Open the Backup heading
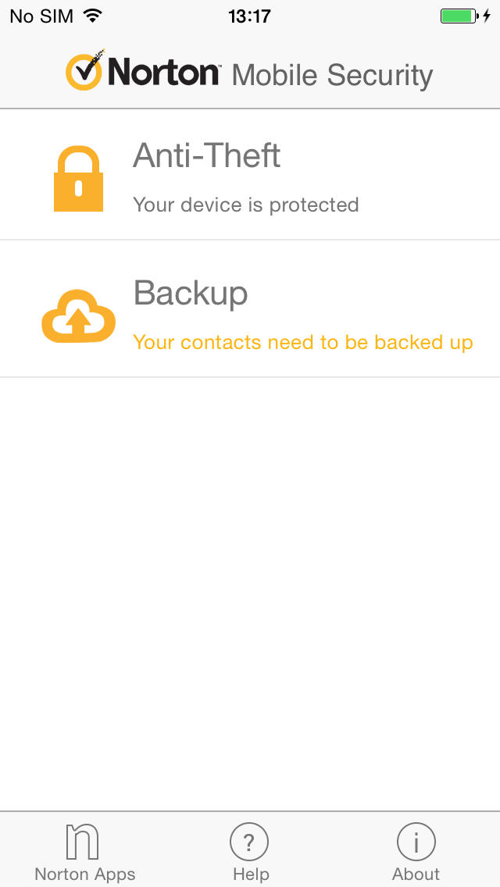 click(191, 293)
